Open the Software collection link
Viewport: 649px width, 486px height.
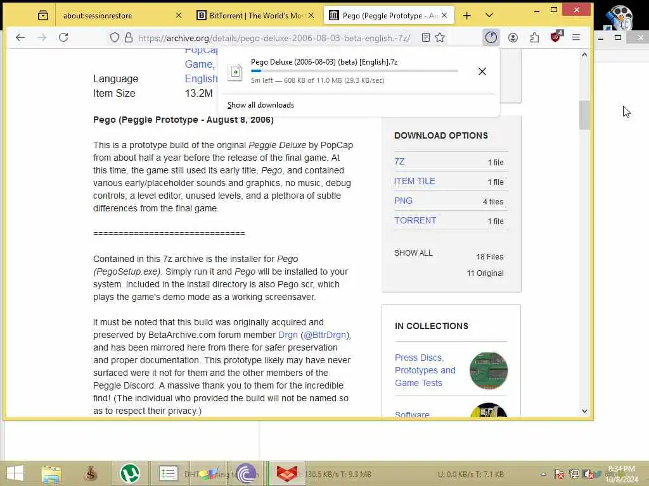[x=412, y=414]
